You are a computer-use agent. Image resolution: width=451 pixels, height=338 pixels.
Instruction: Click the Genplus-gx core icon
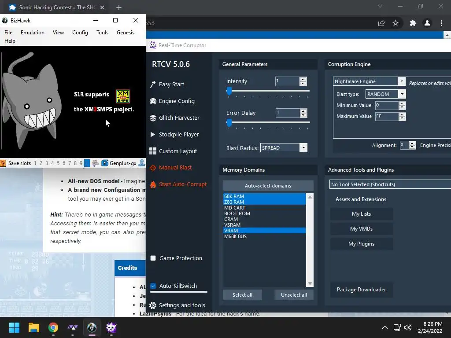tap(105, 163)
